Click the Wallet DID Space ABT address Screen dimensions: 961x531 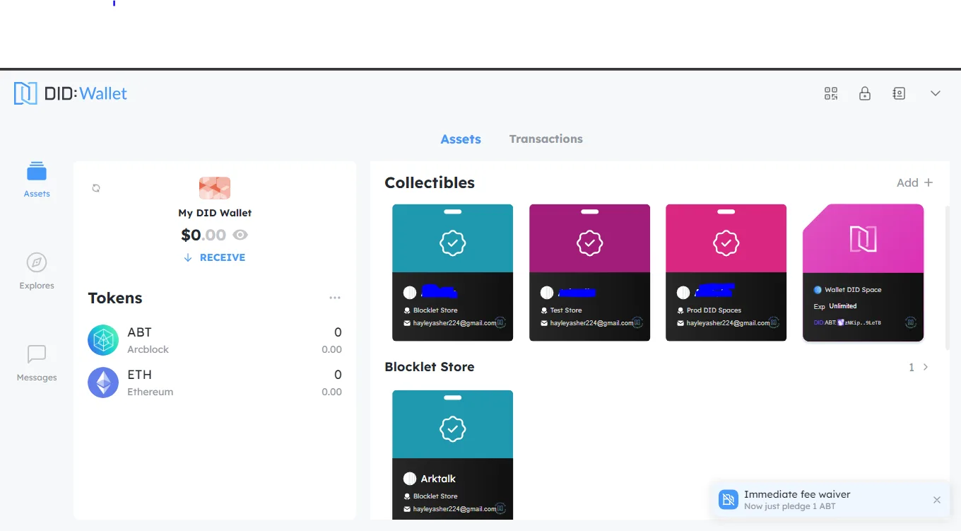[847, 322]
